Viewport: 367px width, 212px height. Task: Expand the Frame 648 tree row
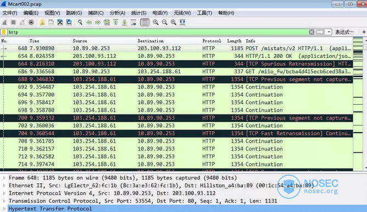pyautogui.click(x=4, y=178)
